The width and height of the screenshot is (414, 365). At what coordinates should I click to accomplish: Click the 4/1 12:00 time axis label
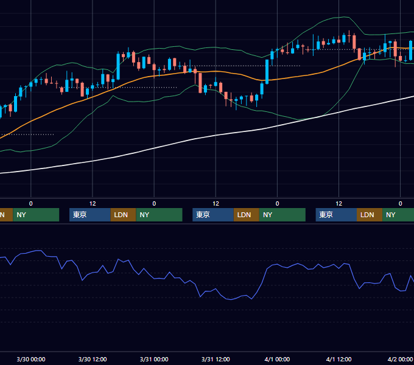339,359
